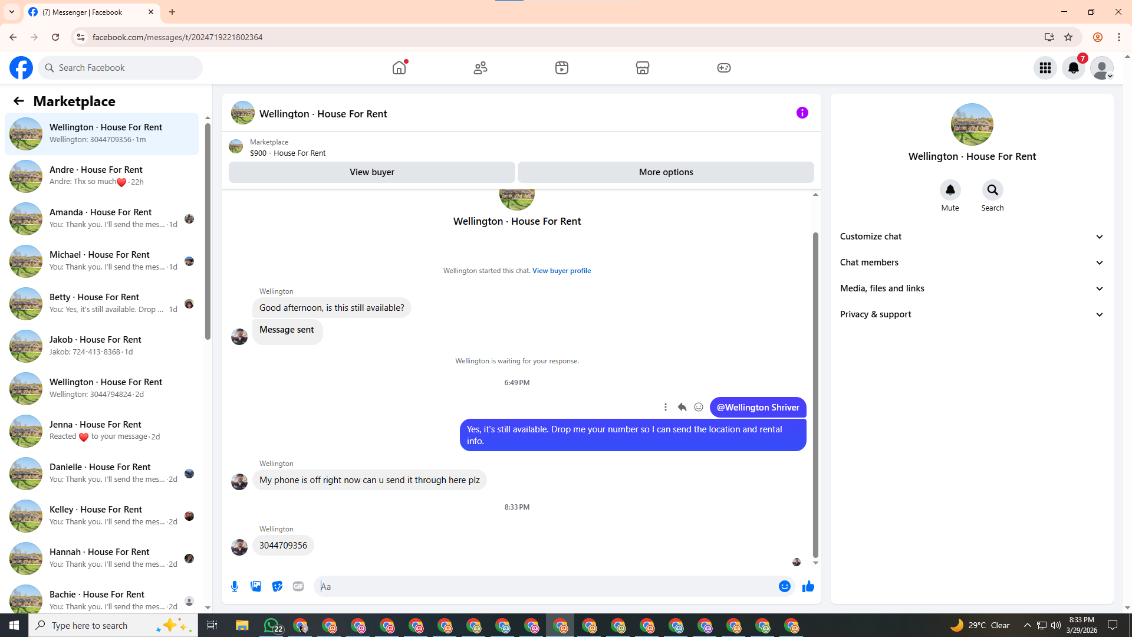Click the chat list scrollbar
This screenshot has height=637, width=1132.
coord(208,230)
